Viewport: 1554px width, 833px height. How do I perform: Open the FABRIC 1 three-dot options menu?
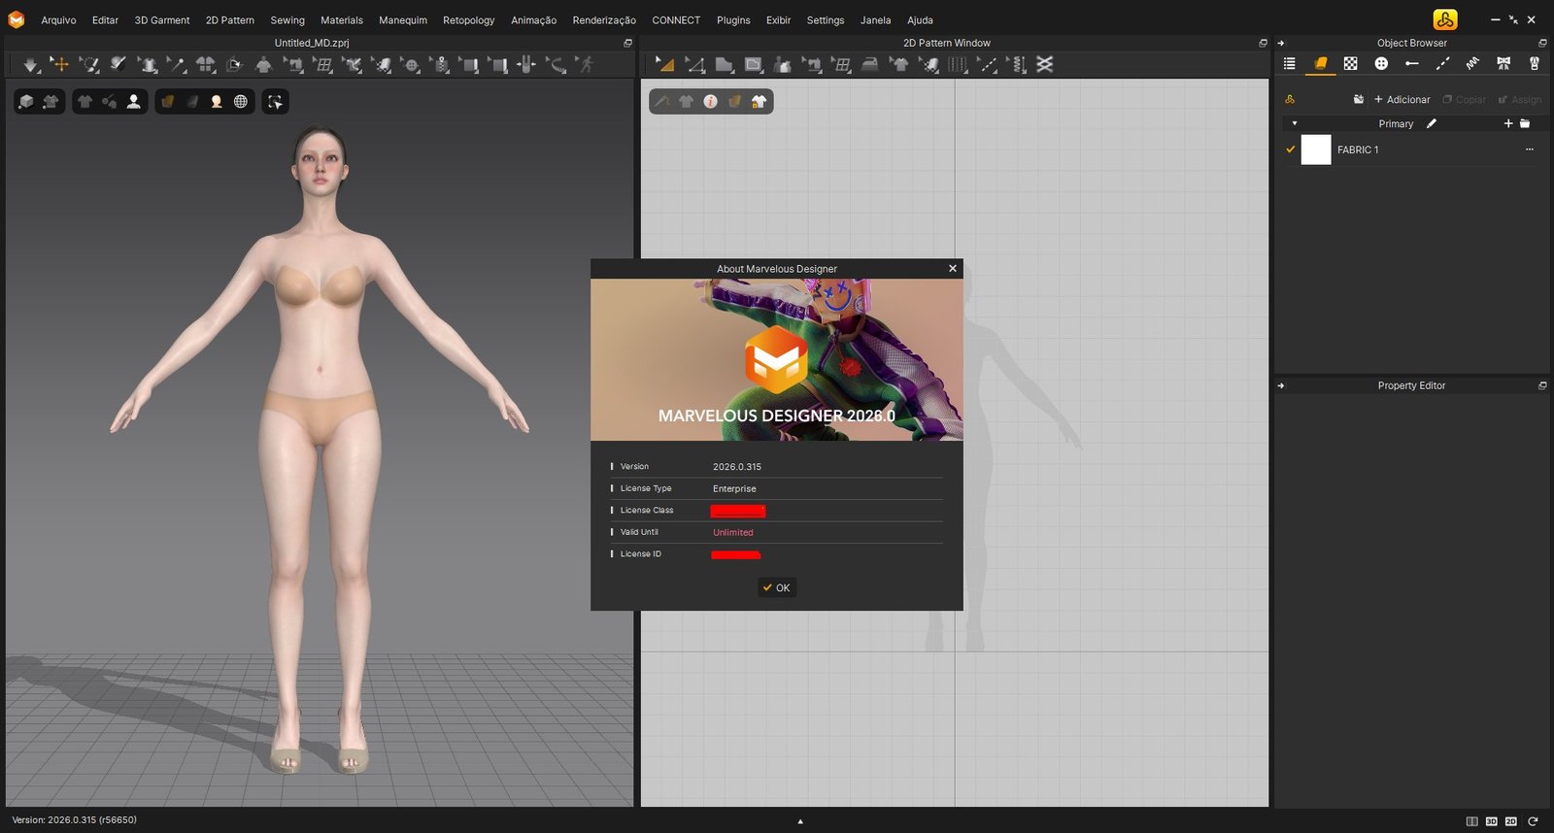[x=1529, y=150]
